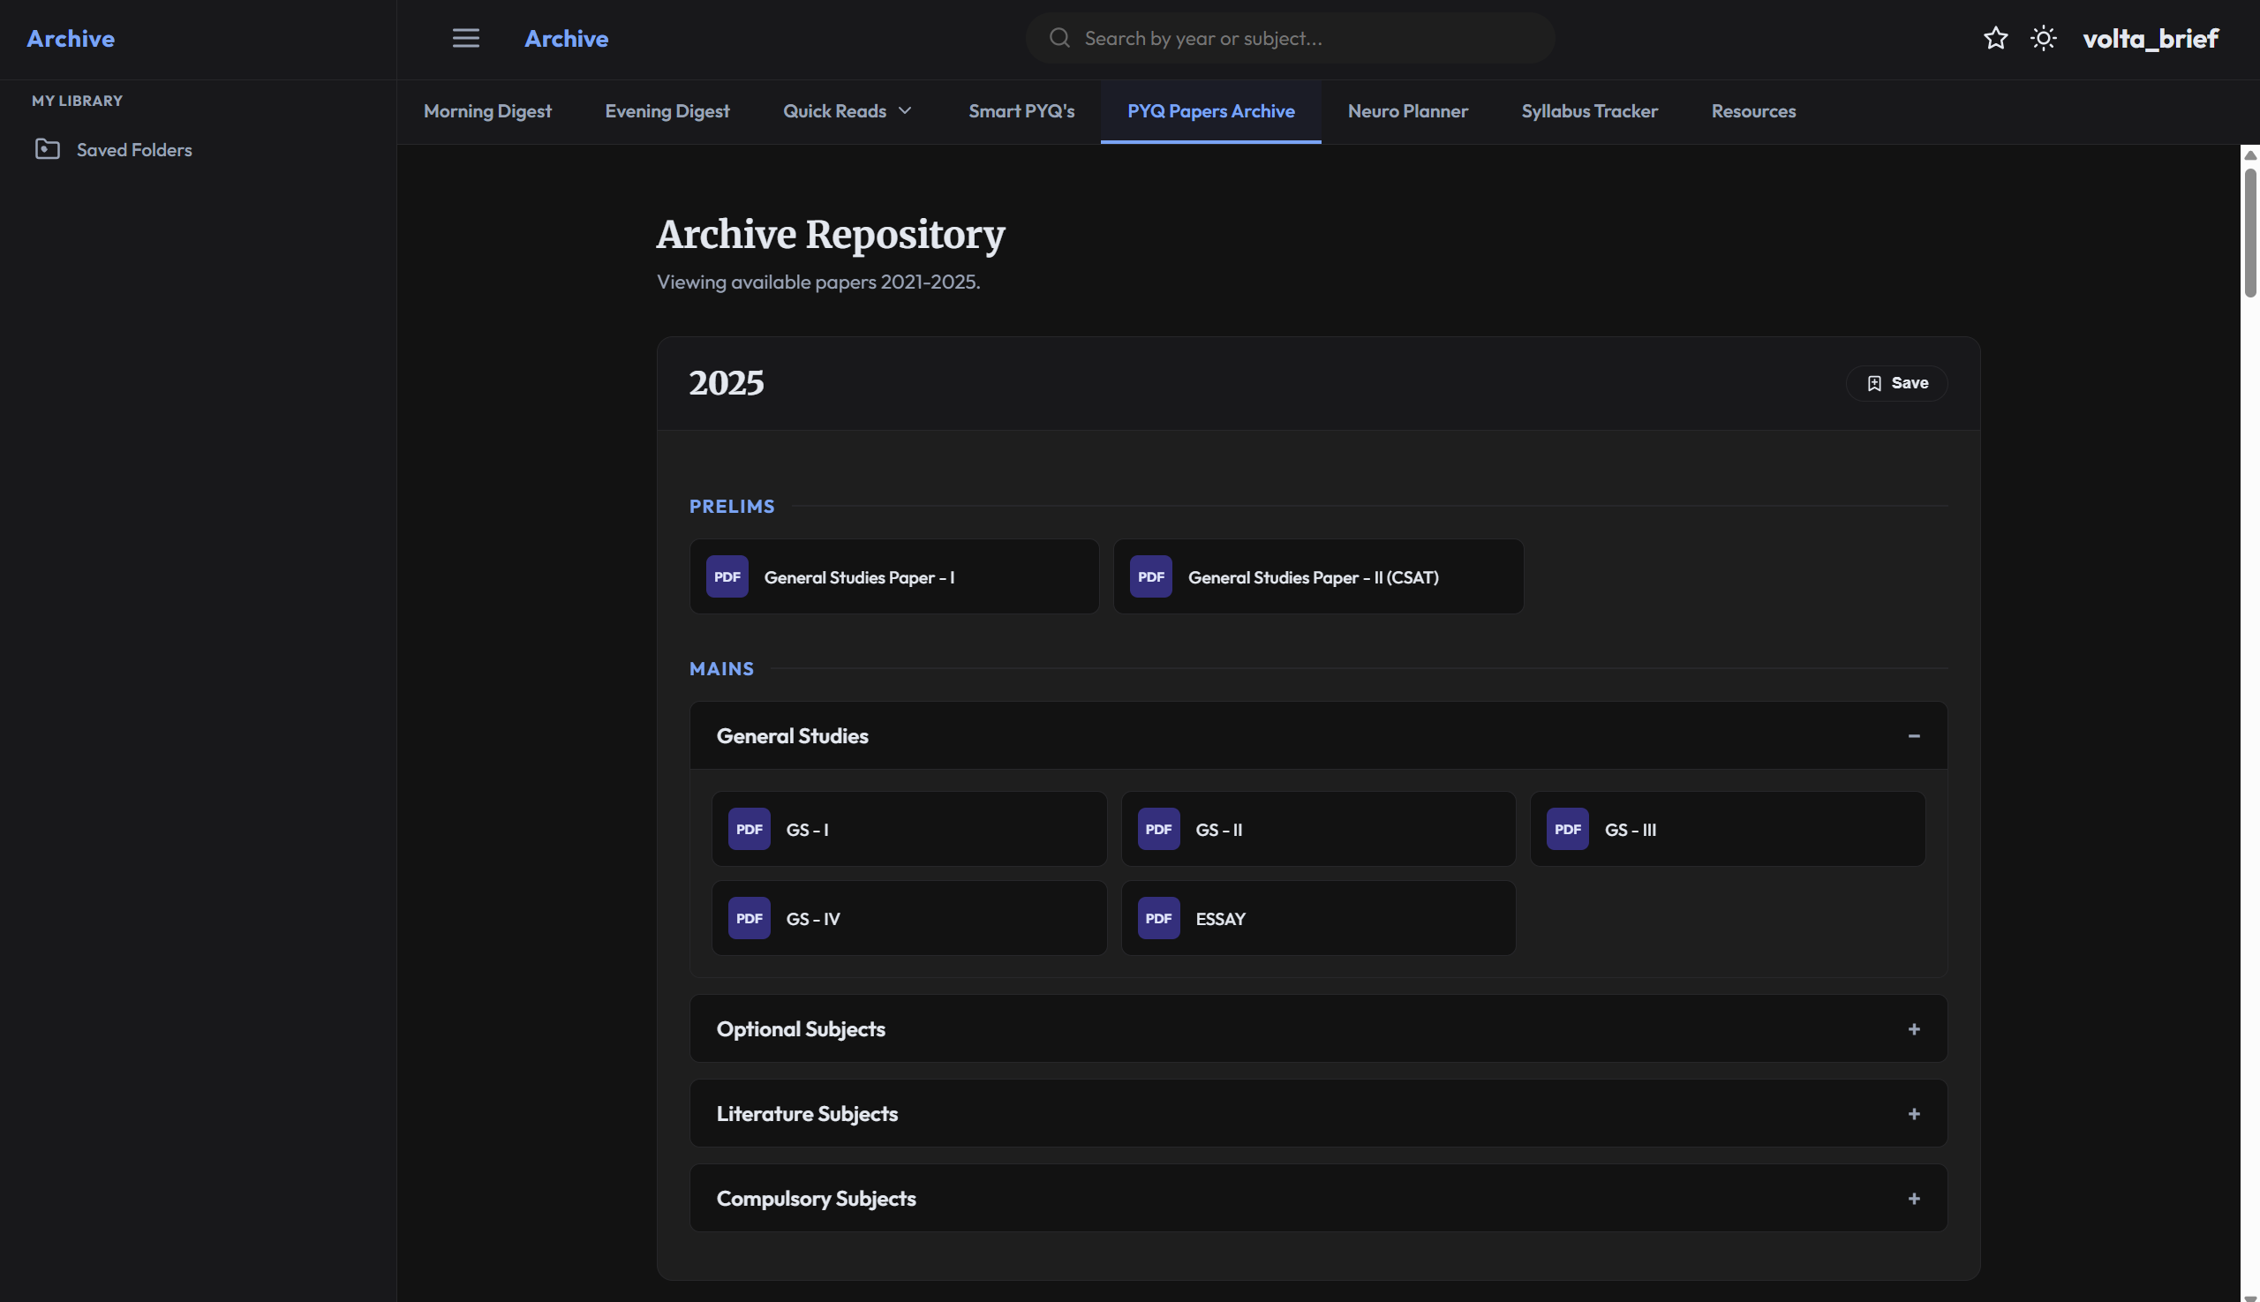Open the hamburger navigation menu
Screen dimensions: 2260x1302
466,38
